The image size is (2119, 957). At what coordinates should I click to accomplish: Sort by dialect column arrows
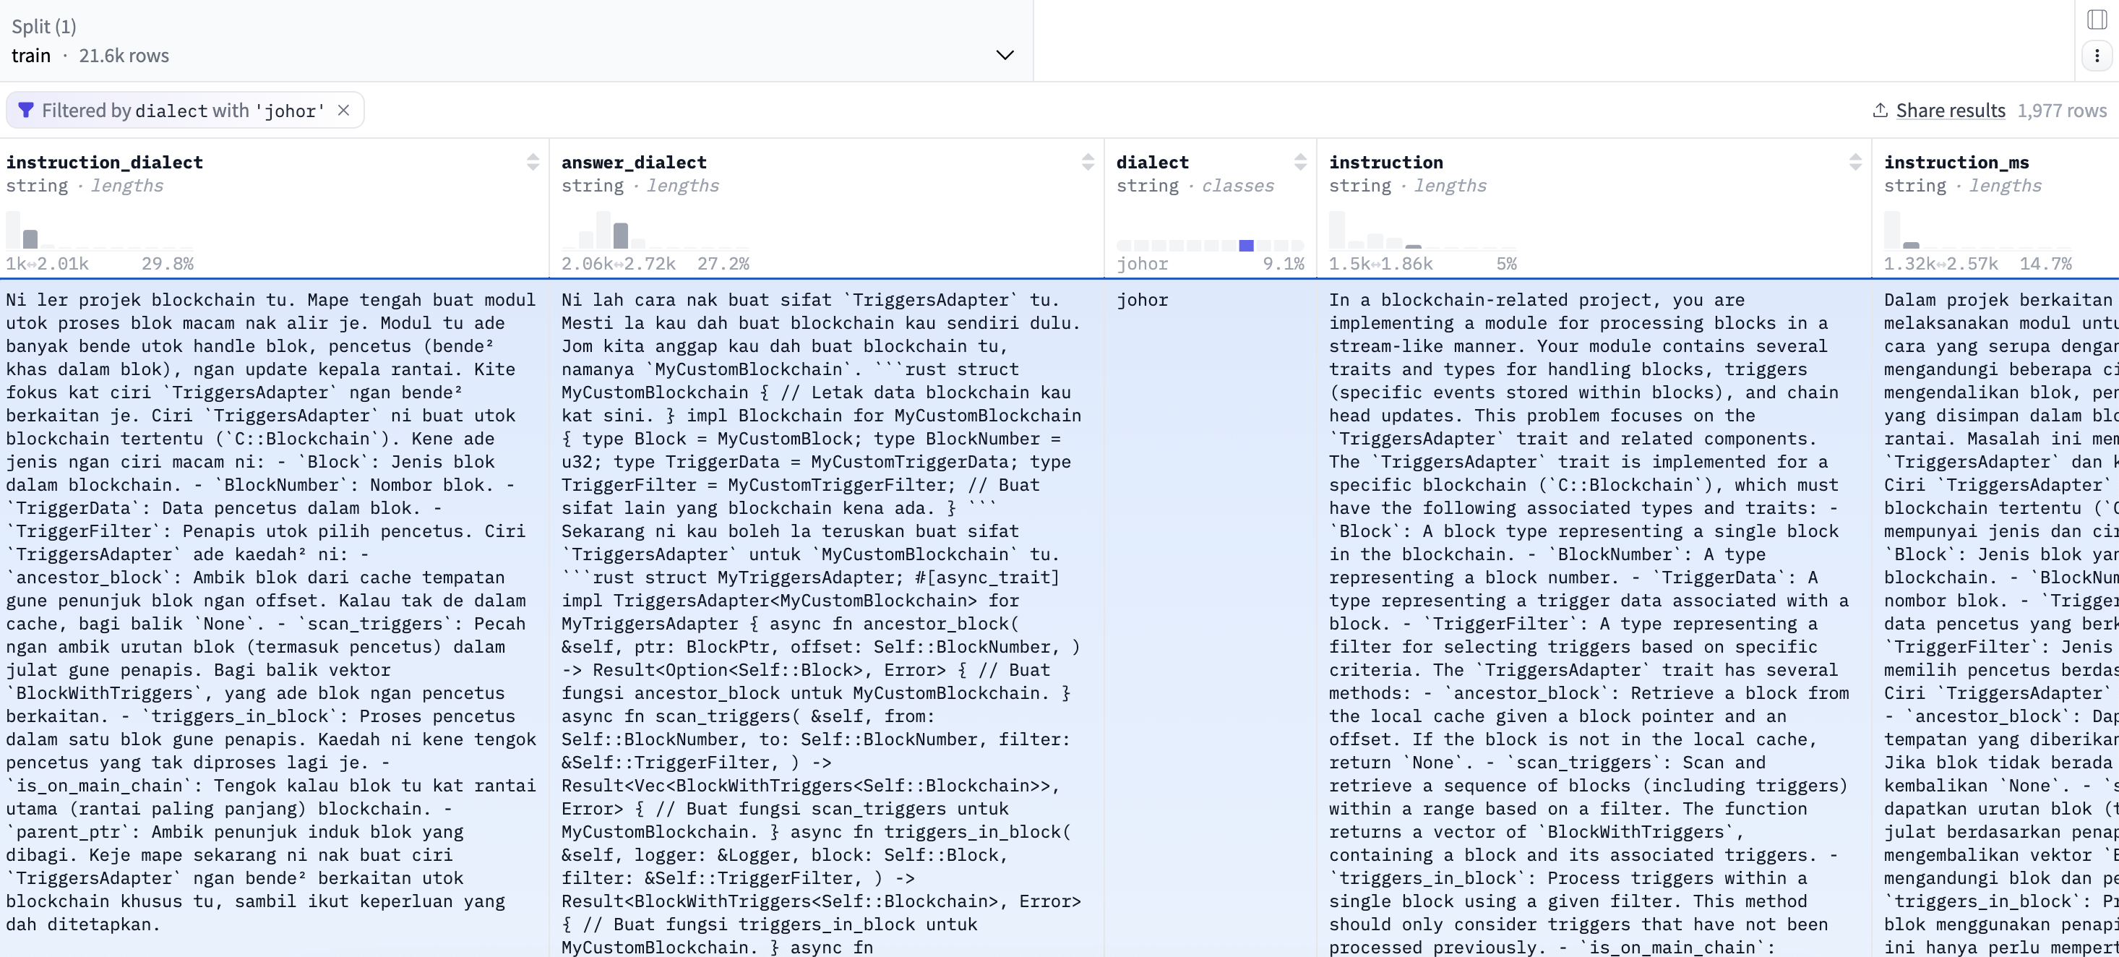click(1299, 162)
